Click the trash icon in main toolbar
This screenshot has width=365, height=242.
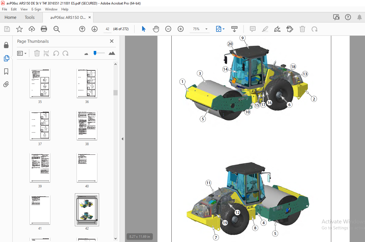pyautogui.click(x=302, y=29)
